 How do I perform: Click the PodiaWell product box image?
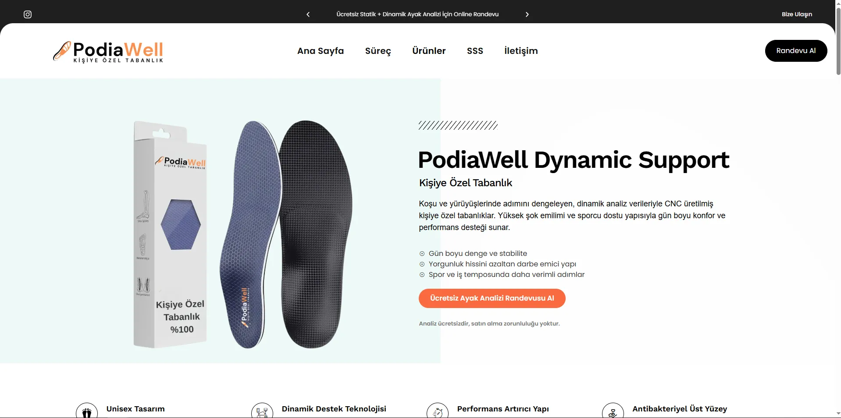coord(170,234)
